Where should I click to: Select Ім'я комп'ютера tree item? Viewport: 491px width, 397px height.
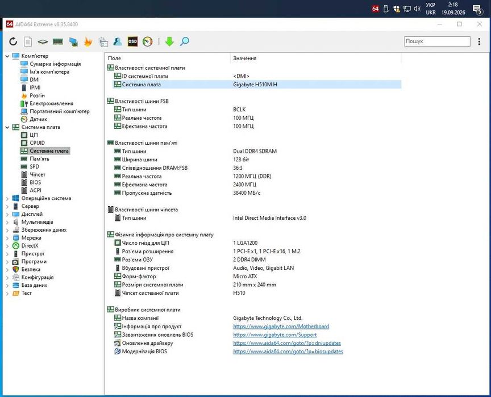click(x=49, y=72)
